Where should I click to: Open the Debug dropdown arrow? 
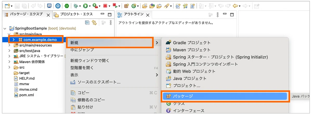[x=80, y=6]
